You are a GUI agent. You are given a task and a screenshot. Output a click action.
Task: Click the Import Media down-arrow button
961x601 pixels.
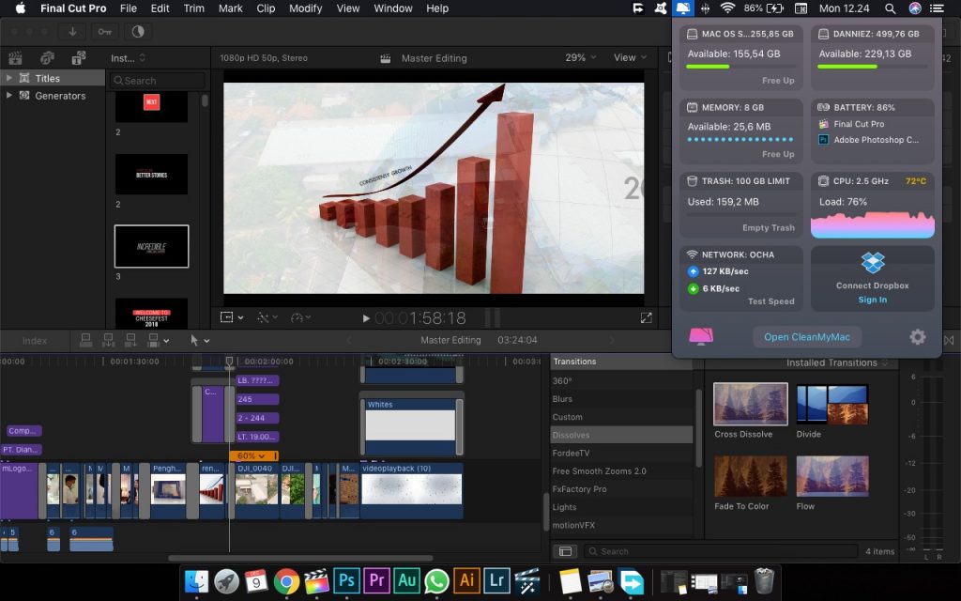(72, 31)
